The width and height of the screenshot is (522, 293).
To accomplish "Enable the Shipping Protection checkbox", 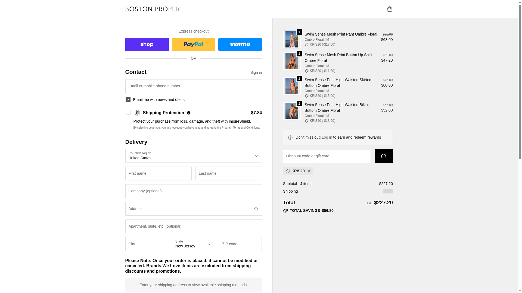I will (128, 112).
